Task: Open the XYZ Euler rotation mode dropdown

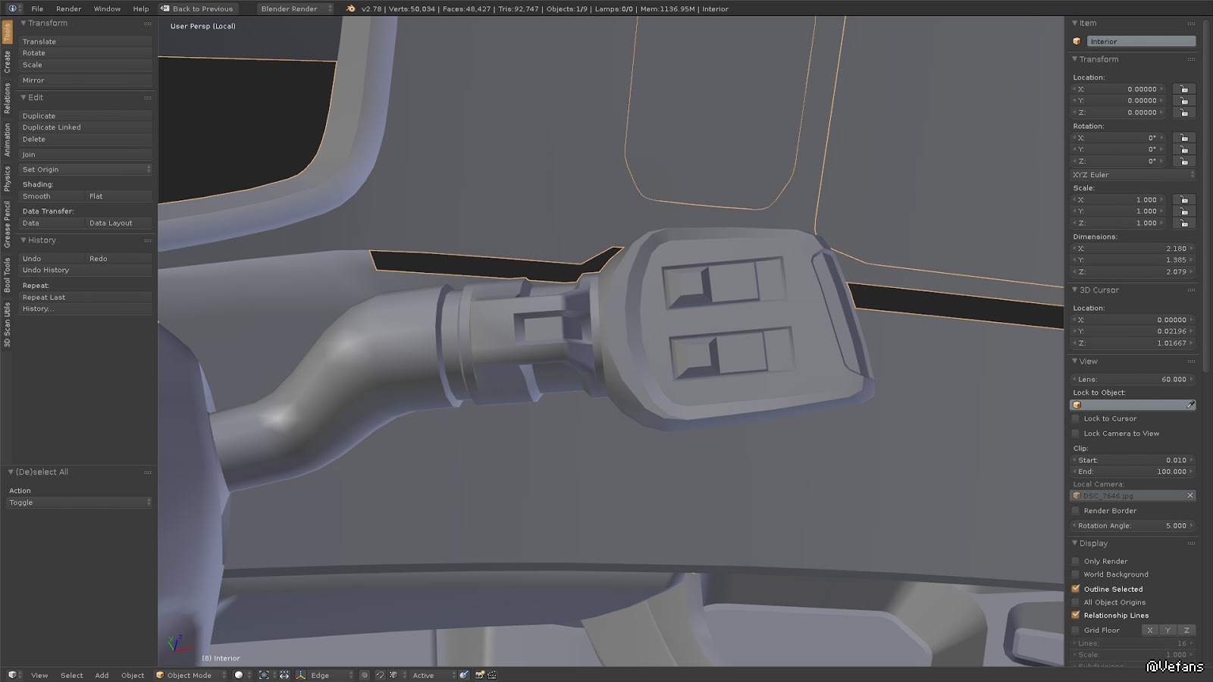Action: click(x=1133, y=175)
